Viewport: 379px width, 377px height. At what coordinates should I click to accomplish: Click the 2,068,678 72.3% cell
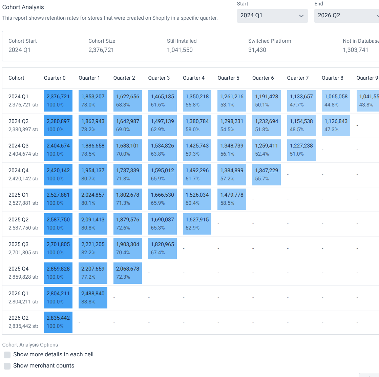tap(128, 273)
